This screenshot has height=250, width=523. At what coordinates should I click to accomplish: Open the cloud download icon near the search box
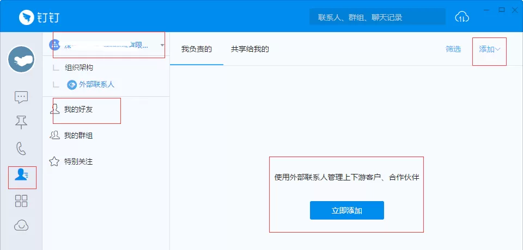462,17
